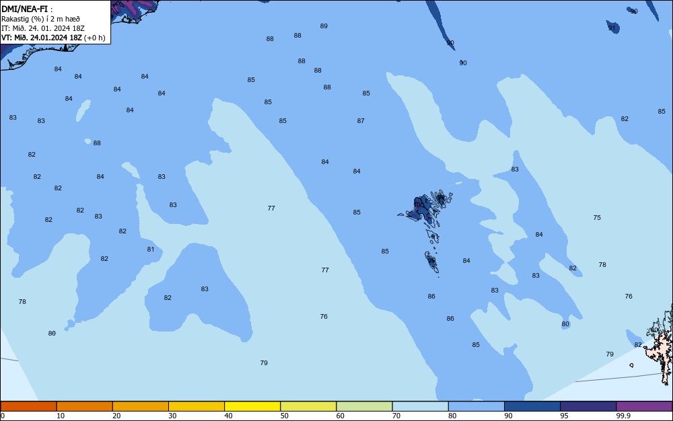Pick the pale green 60–70 legend swatch
The width and height of the screenshot is (673, 421).
tap(364, 406)
